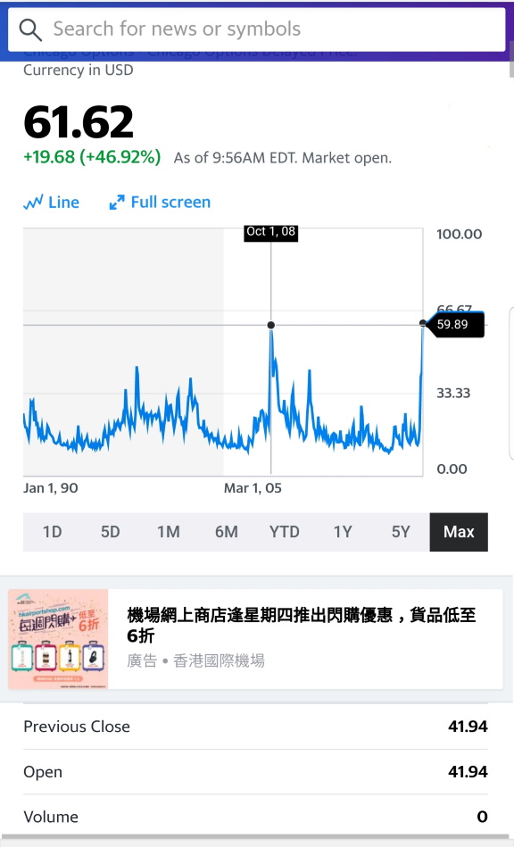
Task: Choose the 1Y chart range
Action: [x=343, y=532]
